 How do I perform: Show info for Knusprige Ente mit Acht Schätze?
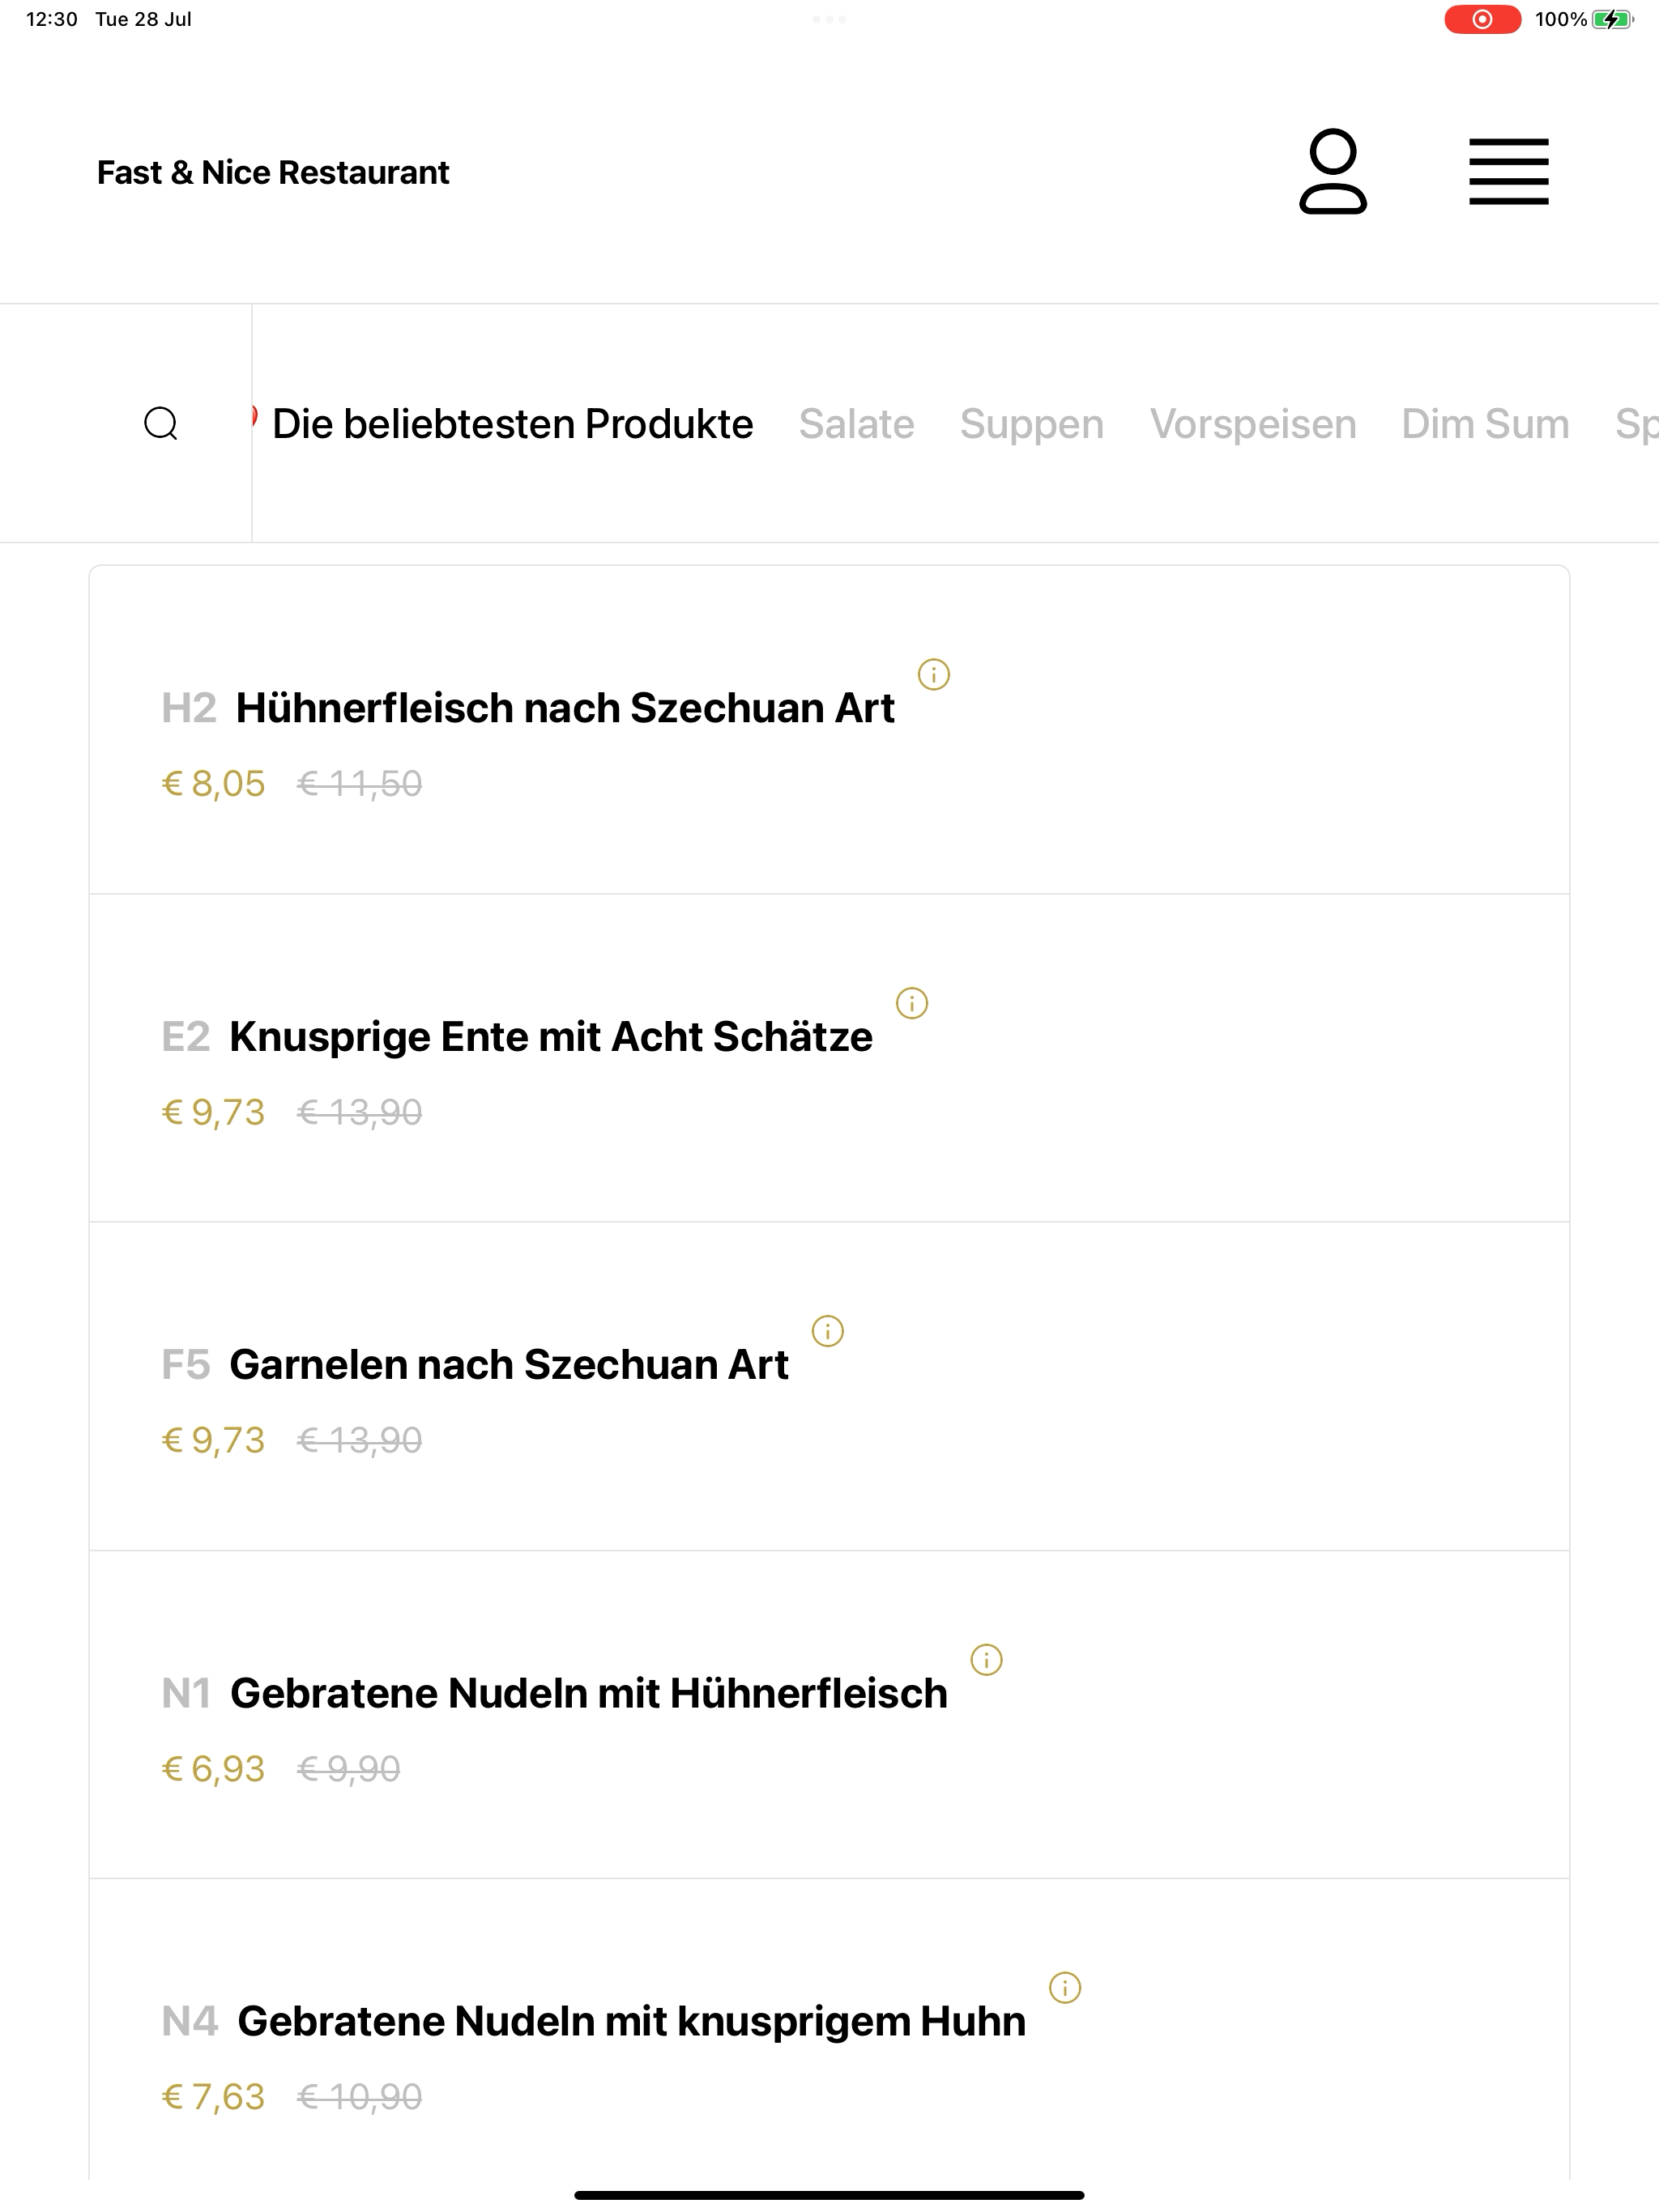911,1003
